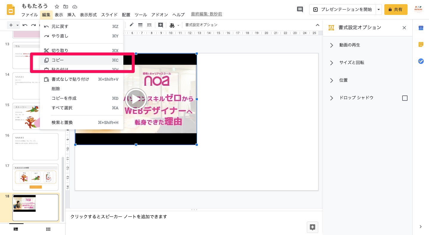Choose すべて選択 from the edit menu
Viewport: 429px width, 235px height.
[x=82, y=108]
